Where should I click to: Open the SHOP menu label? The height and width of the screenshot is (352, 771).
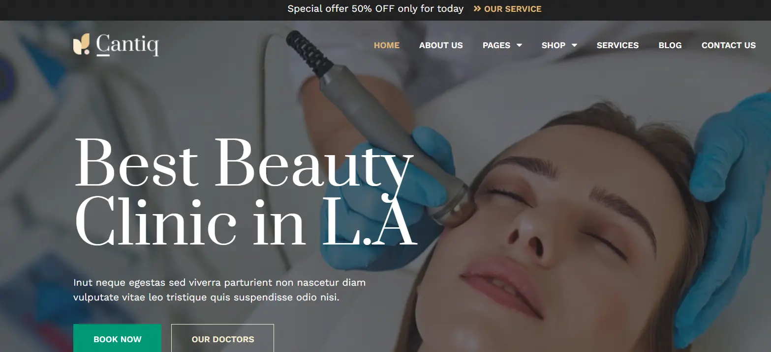[x=554, y=45]
